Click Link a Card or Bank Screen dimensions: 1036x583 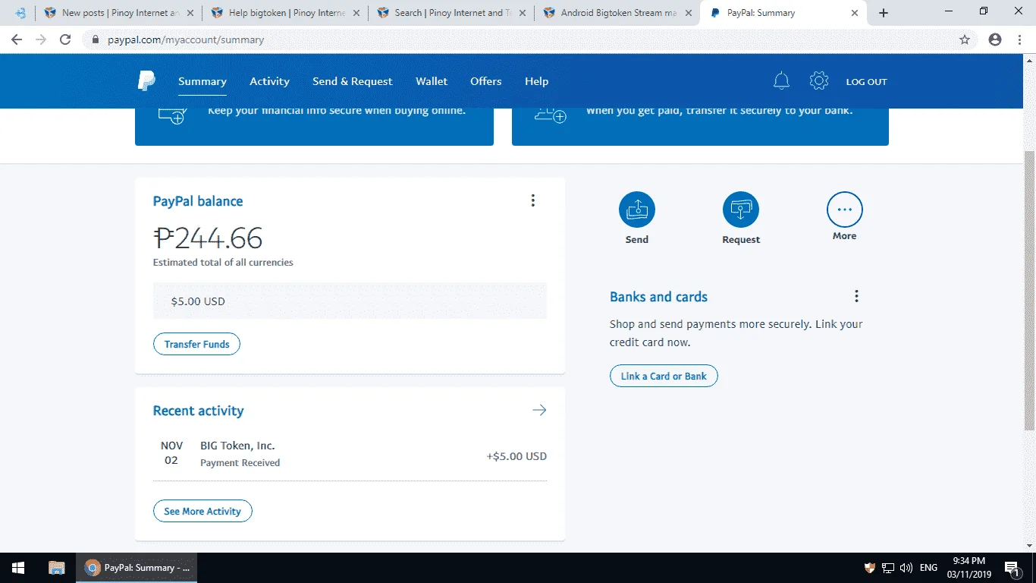point(664,376)
